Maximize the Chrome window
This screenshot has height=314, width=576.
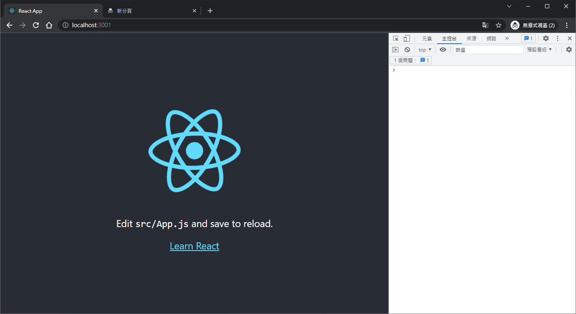point(547,6)
